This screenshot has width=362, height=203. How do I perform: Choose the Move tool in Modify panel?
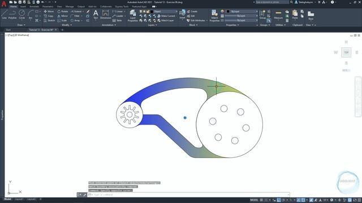[49, 11]
